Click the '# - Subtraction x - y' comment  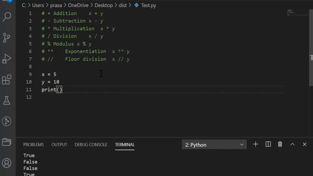72,21
